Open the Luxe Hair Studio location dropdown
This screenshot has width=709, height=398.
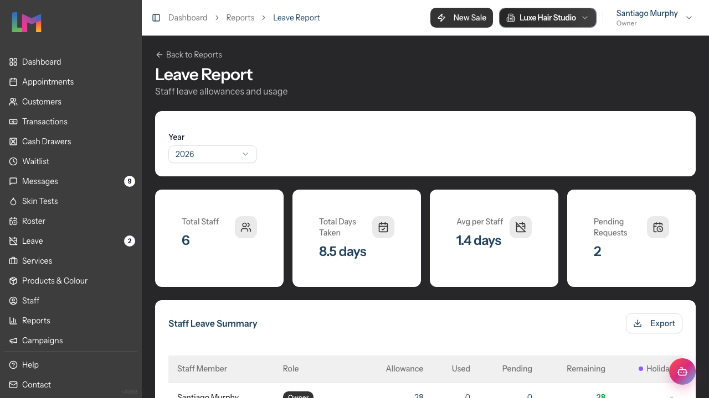[x=548, y=18]
